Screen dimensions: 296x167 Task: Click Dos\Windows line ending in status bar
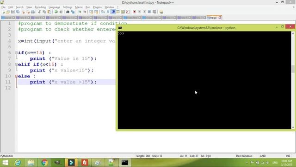(244, 156)
